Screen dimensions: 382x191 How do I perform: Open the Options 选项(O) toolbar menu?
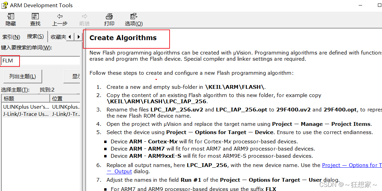pyautogui.click(x=134, y=20)
